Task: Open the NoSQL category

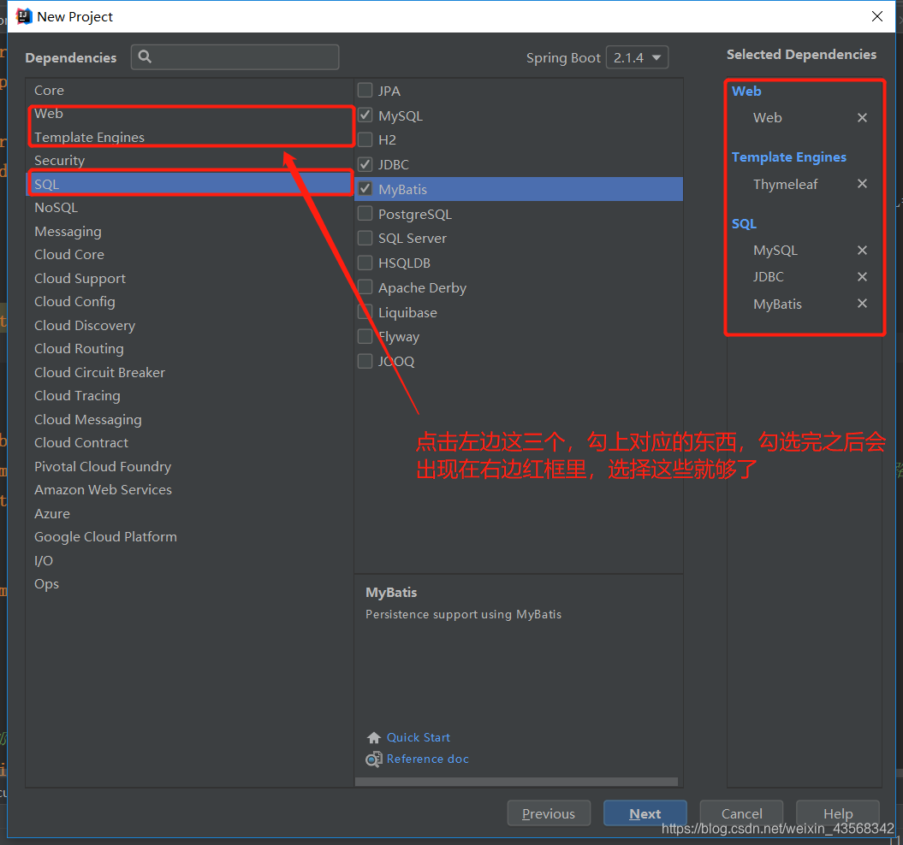Action: tap(189, 208)
